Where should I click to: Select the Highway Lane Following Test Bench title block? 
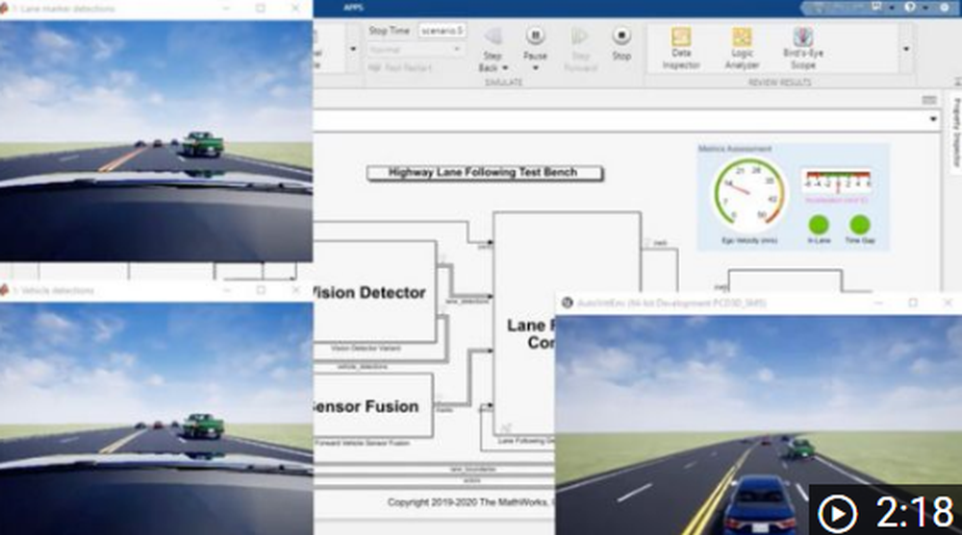point(485,173)
